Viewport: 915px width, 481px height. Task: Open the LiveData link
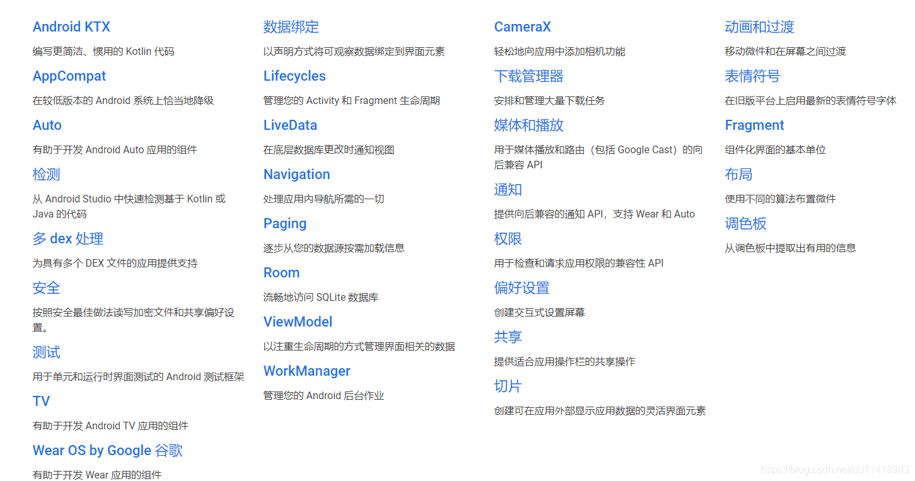pyautogui.click(x=290, y=125)
